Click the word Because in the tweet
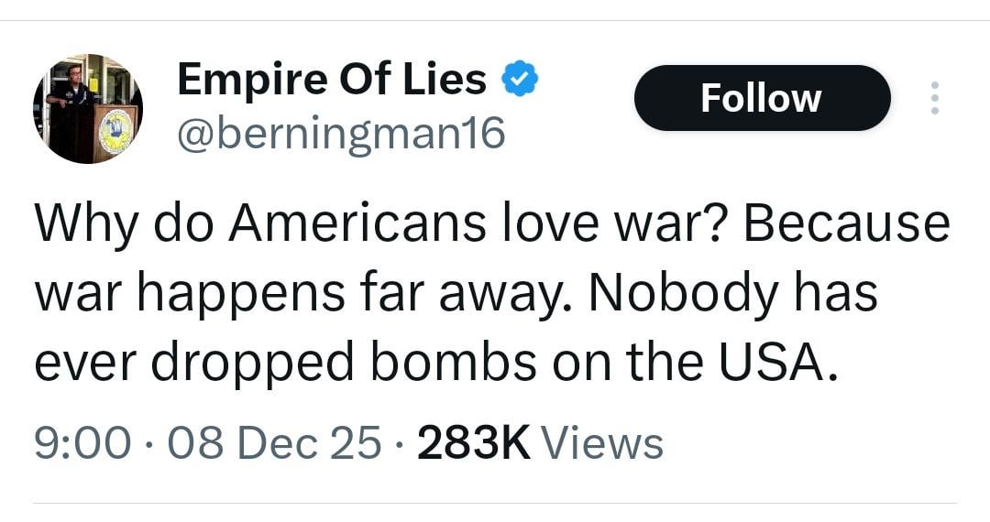 tap(847, 223)
